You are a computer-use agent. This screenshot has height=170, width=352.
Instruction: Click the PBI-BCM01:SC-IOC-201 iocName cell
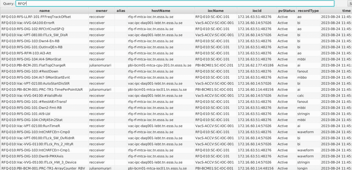pos(214,65)
